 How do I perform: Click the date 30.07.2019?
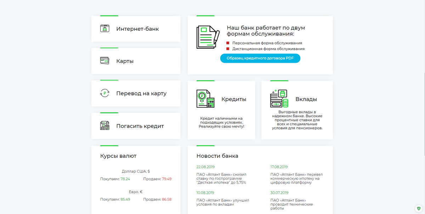coord(279,193)
